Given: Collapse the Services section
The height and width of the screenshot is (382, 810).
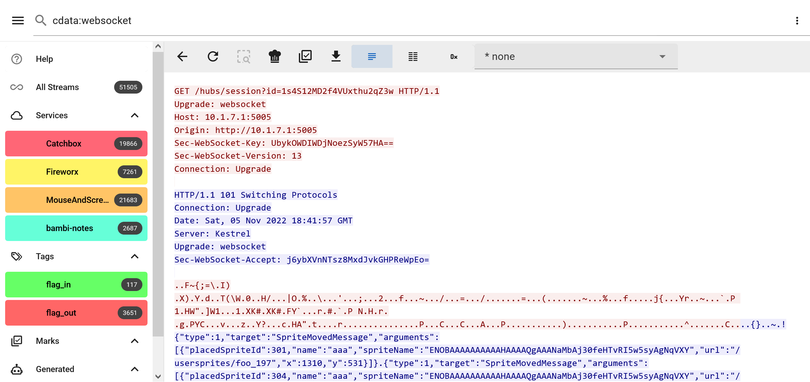Looking at the screenshot, I should point(135,115).
